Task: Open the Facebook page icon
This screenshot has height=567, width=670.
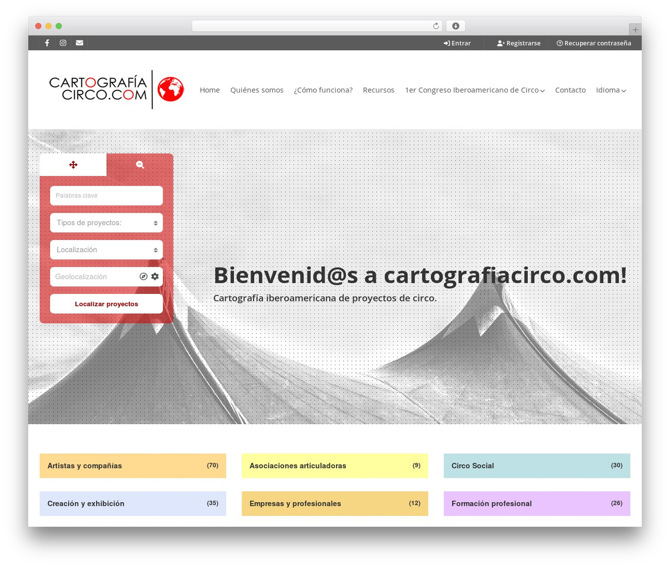Action: [47, 43]
